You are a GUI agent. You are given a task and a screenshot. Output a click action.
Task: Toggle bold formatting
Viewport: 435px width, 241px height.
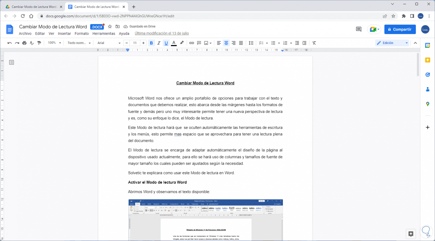click(x=151, y=43)
